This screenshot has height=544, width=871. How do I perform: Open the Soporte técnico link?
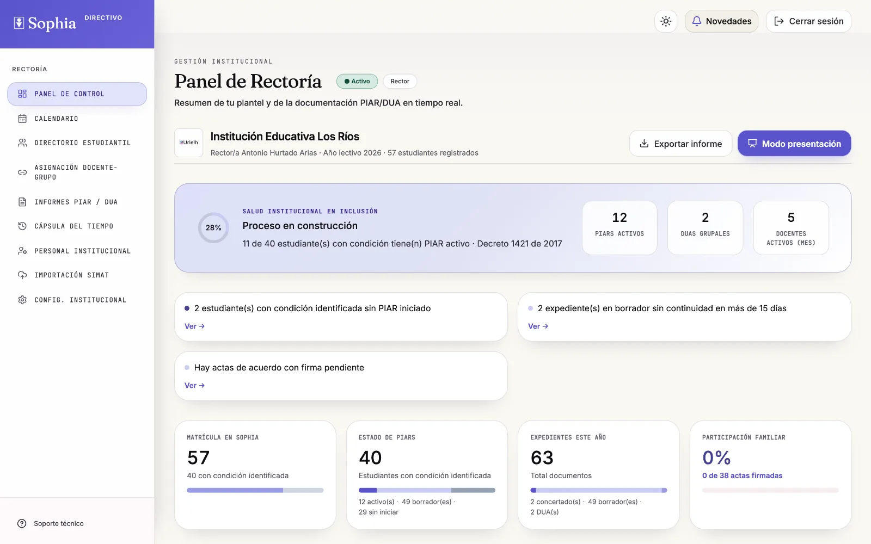tap(51, 523)
